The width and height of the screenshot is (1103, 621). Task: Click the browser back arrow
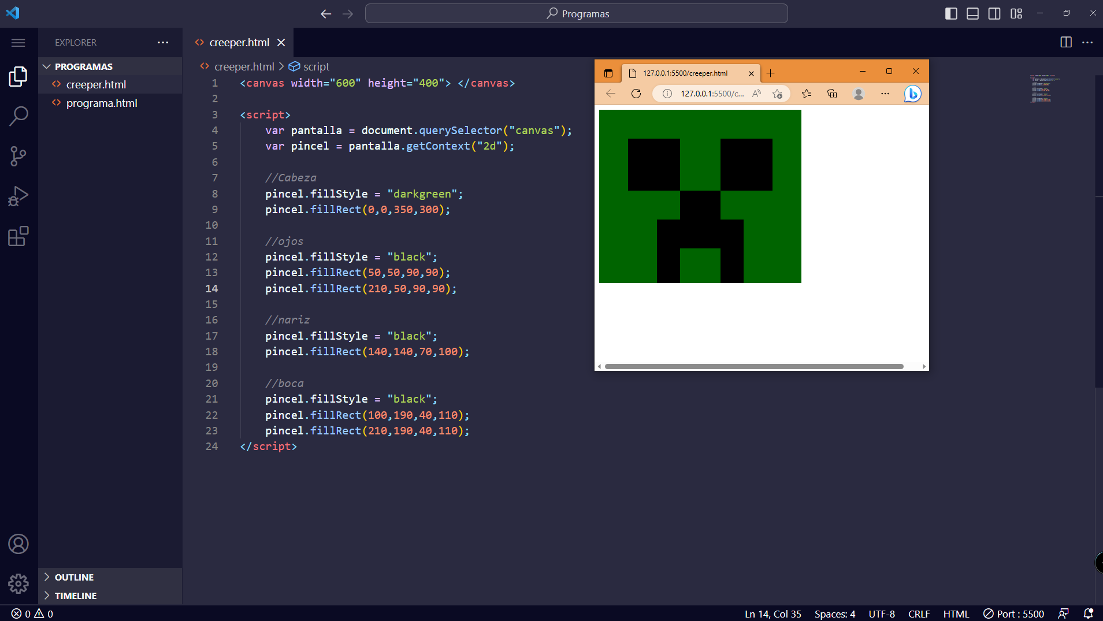pyautogui.click(x=611, y=94)
